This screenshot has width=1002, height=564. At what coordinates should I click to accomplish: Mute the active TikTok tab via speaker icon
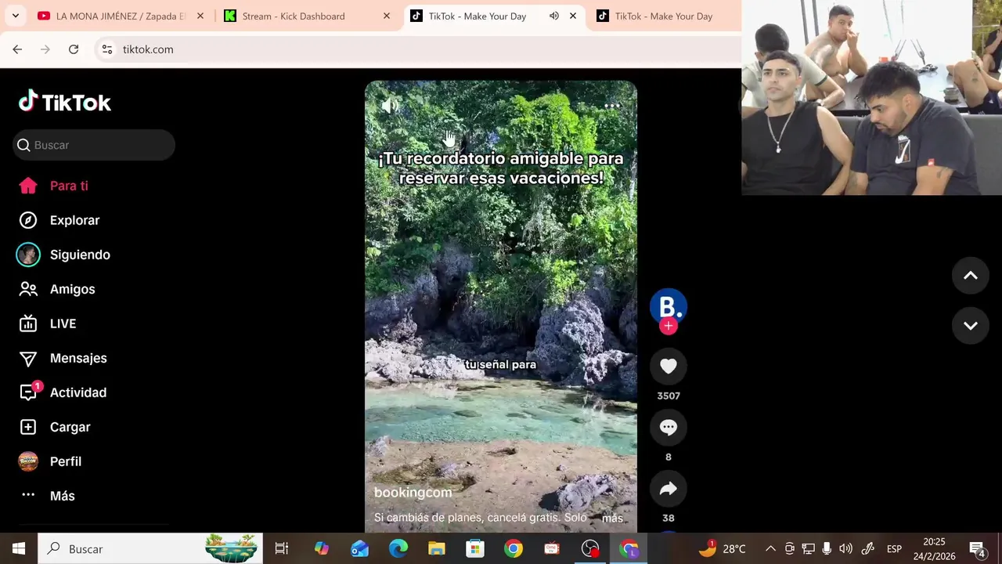point(554,16)
